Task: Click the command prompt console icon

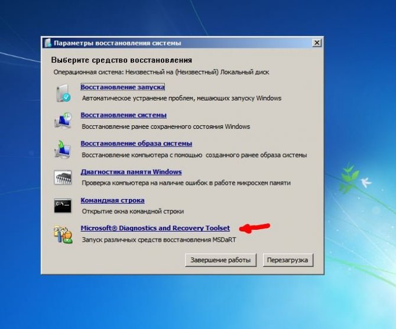Action: click(63, 206)
